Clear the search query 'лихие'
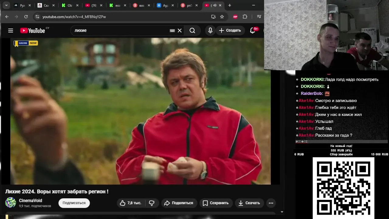The width and height of the screenshot is (389, 219). (x=180, y=30)
